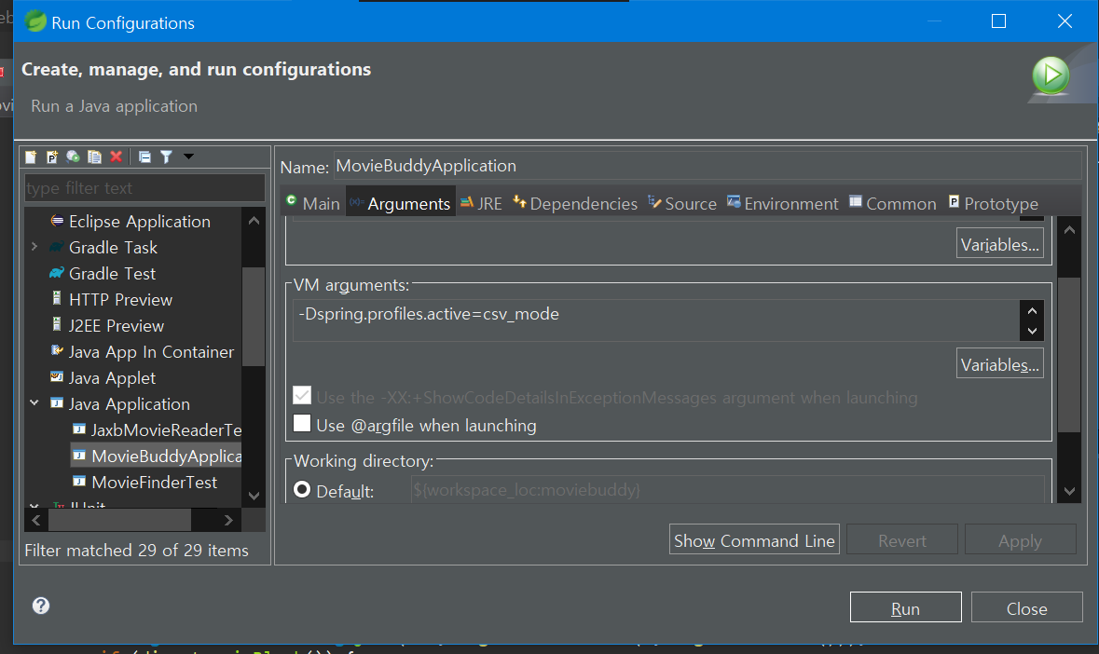Enable Use @argfile when launching
This screenshot has width=1099, height=654.
click(302, 424)
